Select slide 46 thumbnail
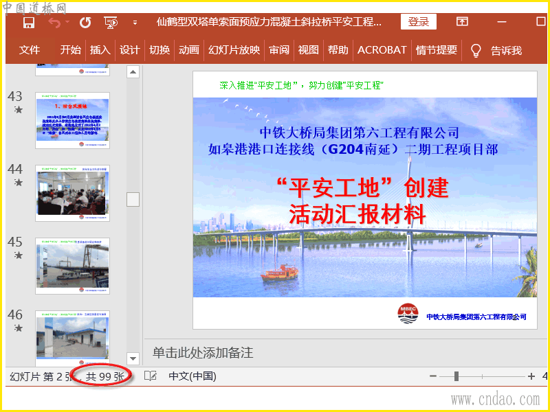 tap(73, 338)
